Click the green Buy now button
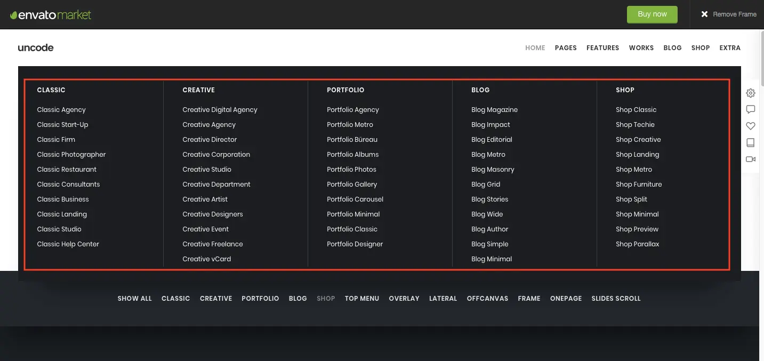Screen dimensions: 764x361 [652, 14]
